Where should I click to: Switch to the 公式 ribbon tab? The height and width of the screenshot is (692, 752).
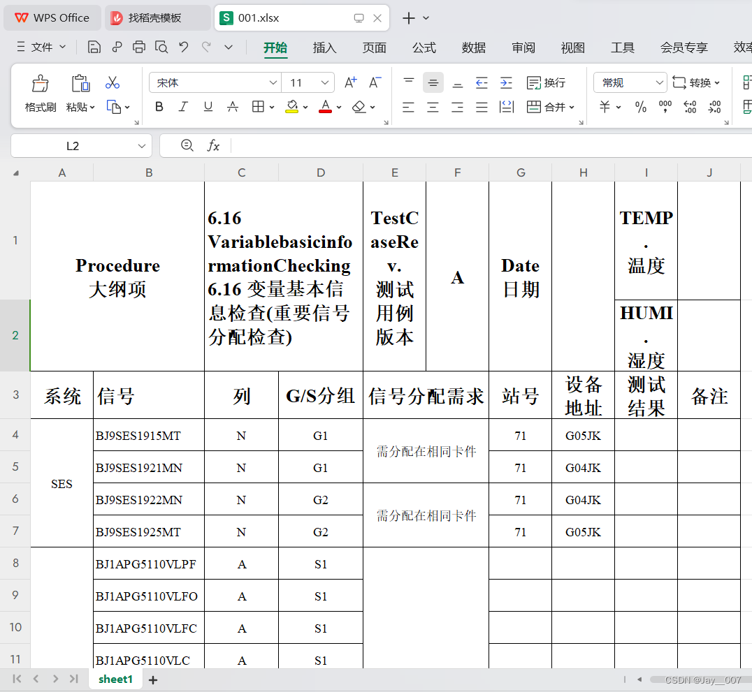(x=424, y=47)
